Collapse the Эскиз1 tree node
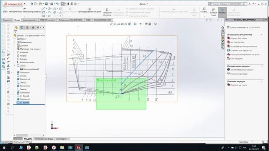The width and height of the screenshot is (269, 151). coord(15,66)
